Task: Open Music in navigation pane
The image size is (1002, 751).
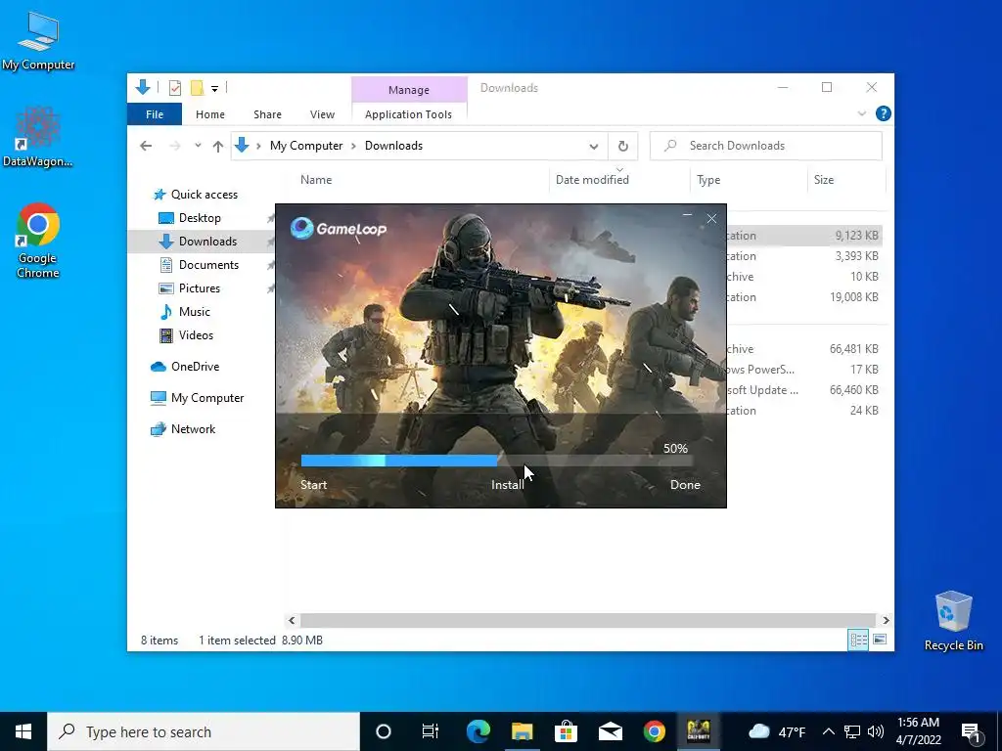Action: [x=195, y=312]
